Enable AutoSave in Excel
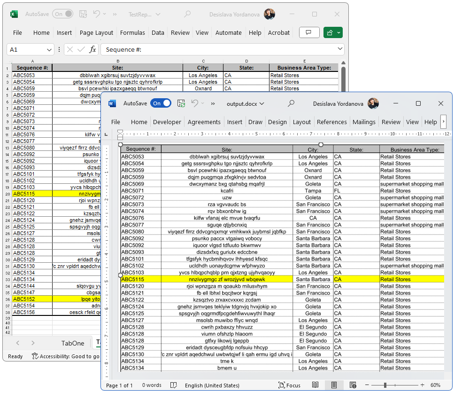Screen dimensions: 454x393 [x=62, y=14]
